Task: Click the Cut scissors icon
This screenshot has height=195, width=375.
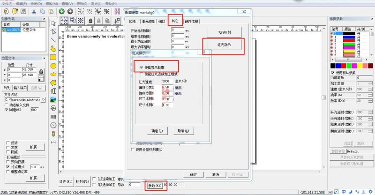Action: point(34,11)
